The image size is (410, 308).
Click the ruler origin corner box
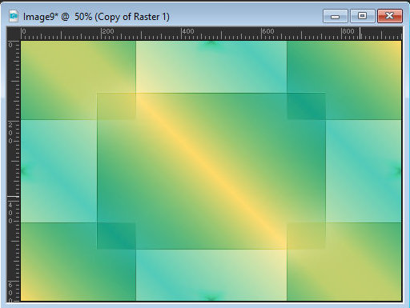[14, 34]
